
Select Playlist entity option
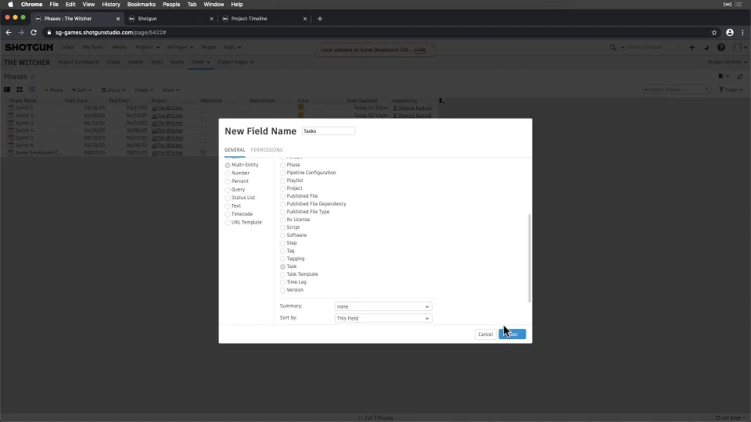coord(282,181)
